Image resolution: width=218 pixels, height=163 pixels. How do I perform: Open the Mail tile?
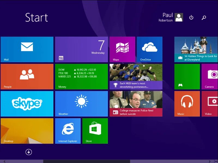pyautogui.click(x=27, y=49)
